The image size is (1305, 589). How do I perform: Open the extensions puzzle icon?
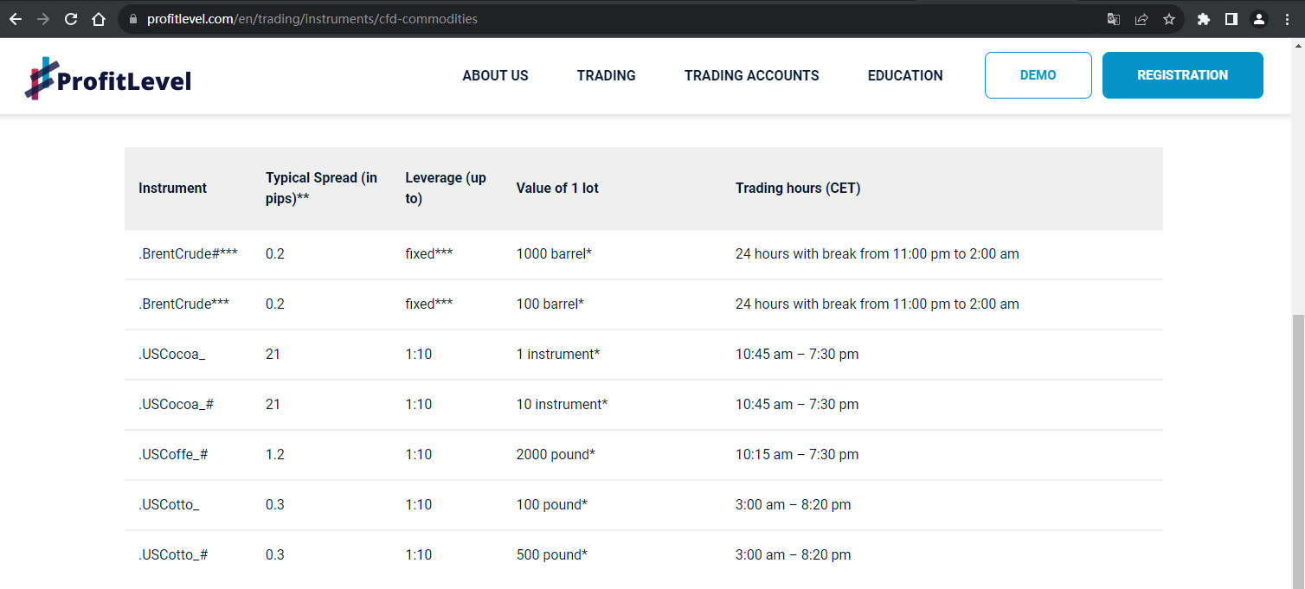click(x=1204, y=19)
